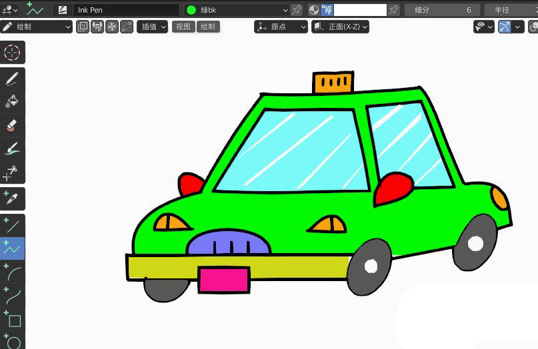Toggle the pin icon beside 绿bk material
The image size is (538, 349).
tap(297, 10)
